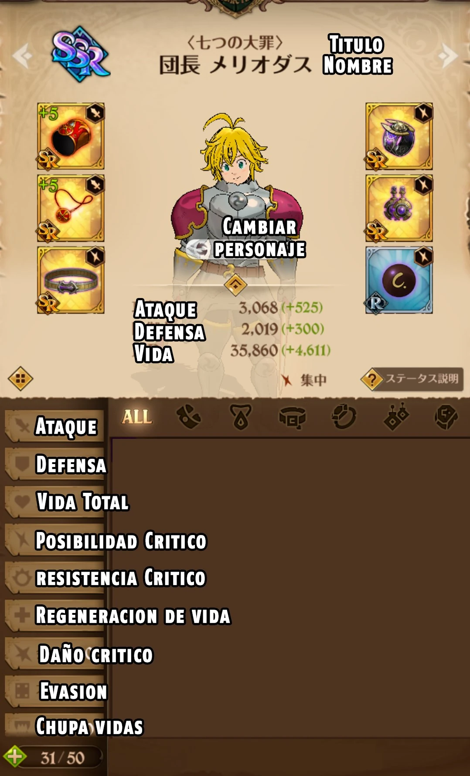Screen dimensions: 470x776
Task: Select the necklace equipment filter tab
Action: 241,417
